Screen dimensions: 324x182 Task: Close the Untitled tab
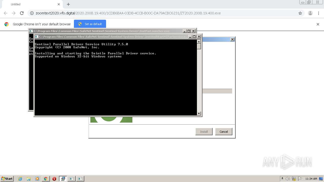coord(59,4)
